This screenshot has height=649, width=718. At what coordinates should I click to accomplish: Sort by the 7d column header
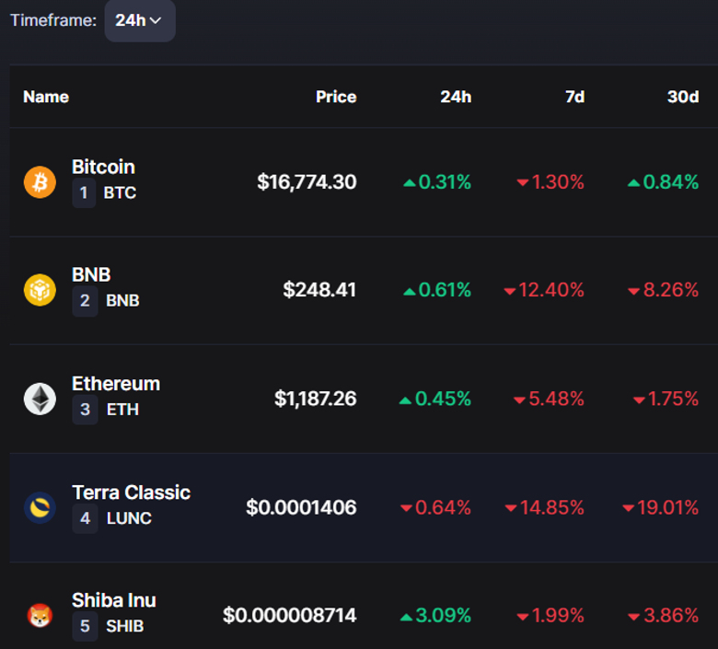point(574,97)
